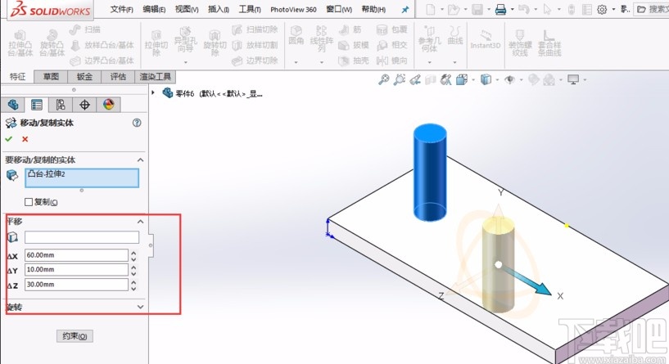Pin the menu bar with the pushpin
This screenshot has height=364, width=669.
(x=405, y=9)
